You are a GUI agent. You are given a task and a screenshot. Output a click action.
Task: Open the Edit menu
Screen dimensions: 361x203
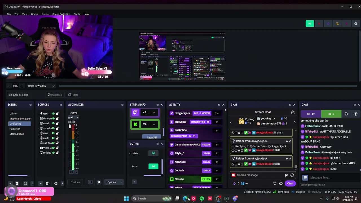point(16,14)
